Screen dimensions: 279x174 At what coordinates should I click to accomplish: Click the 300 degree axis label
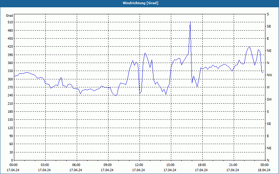point(10,79)
